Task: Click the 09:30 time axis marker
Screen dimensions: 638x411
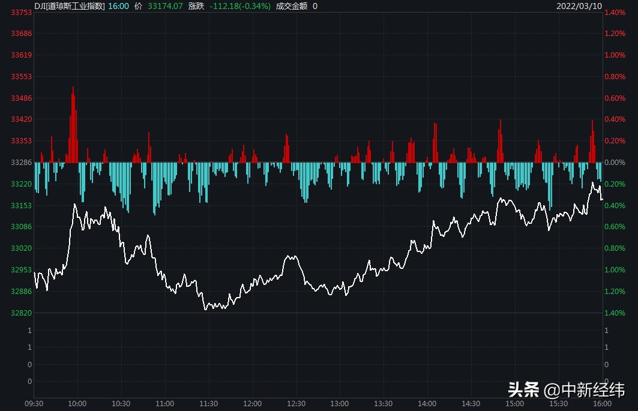Action: pyautogui.click(x=34, y=403)
